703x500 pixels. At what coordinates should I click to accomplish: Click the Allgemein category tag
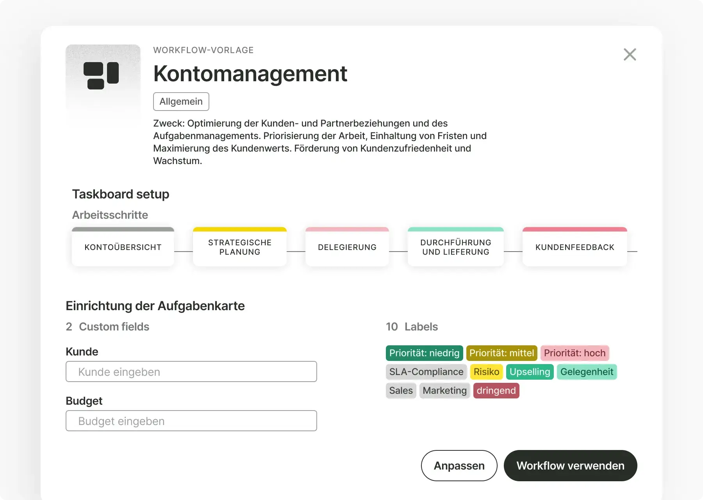181,102
